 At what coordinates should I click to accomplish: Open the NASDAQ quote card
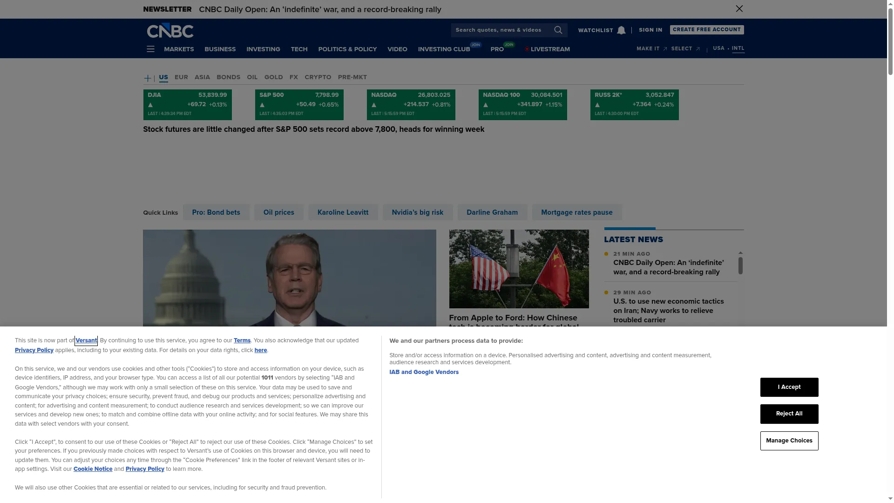(411, 105)
